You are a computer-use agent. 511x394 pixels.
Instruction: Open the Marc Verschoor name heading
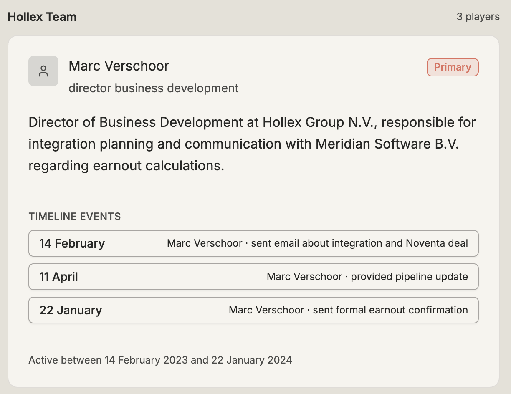(x=119, y=66)
